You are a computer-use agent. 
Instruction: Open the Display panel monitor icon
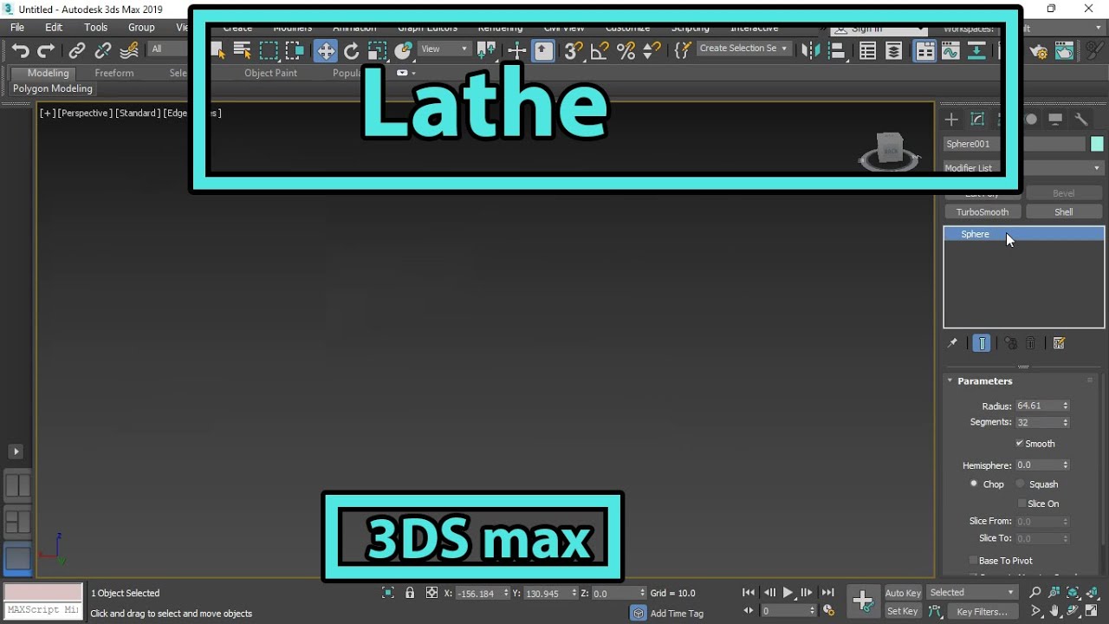[x=1055, y=120]
